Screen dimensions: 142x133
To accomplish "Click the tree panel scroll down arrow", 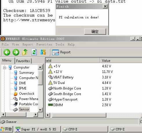I will [40, 110].
